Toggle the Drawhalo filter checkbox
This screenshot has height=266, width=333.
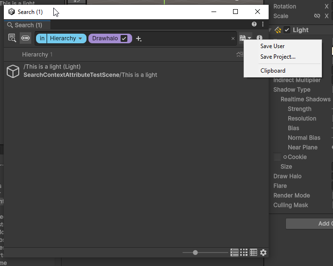124,38
